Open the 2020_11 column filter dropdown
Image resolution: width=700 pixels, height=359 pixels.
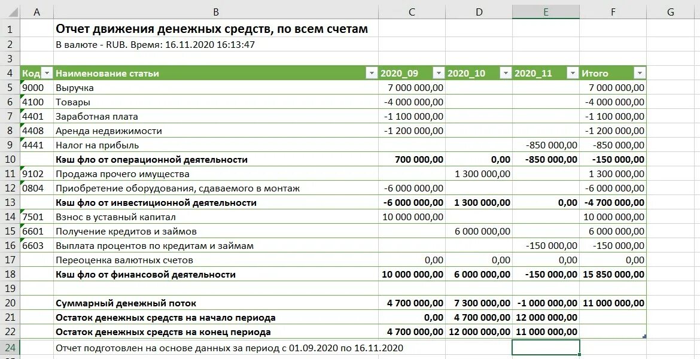(x=573, y=73)
